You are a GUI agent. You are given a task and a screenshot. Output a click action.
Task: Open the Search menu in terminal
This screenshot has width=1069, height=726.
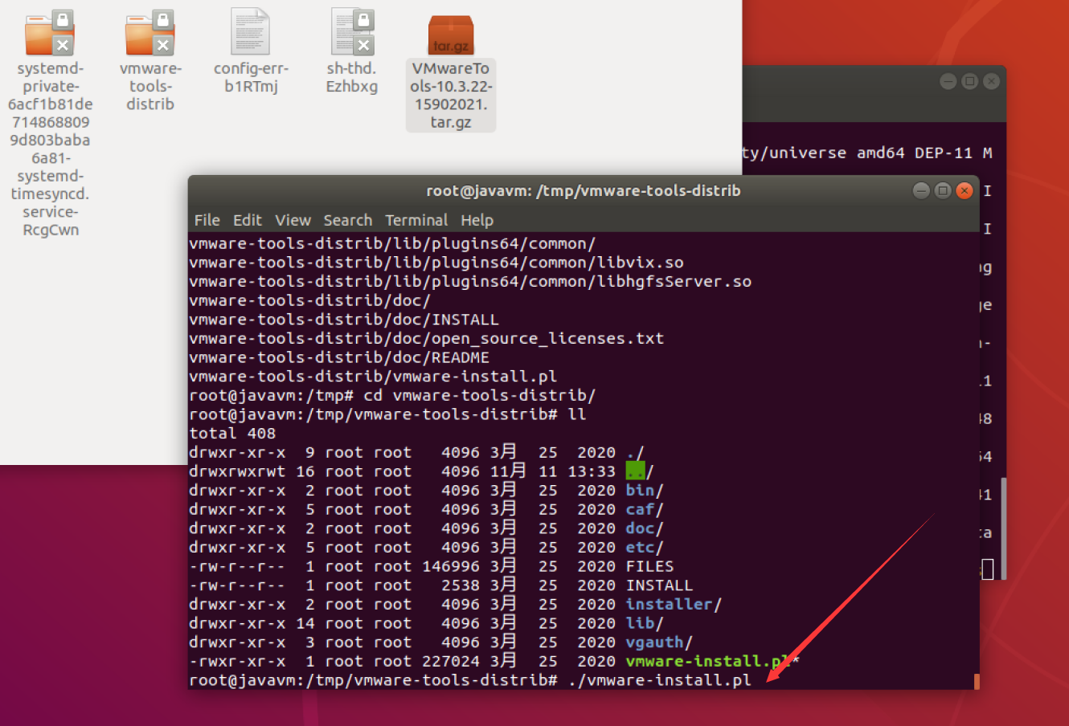348,220
